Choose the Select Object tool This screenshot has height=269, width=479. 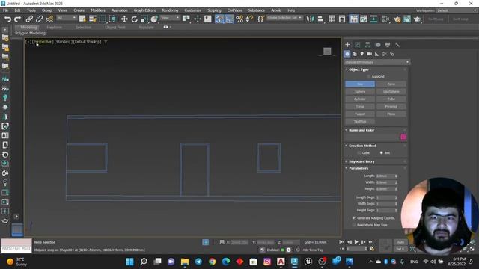coord(82,19)
